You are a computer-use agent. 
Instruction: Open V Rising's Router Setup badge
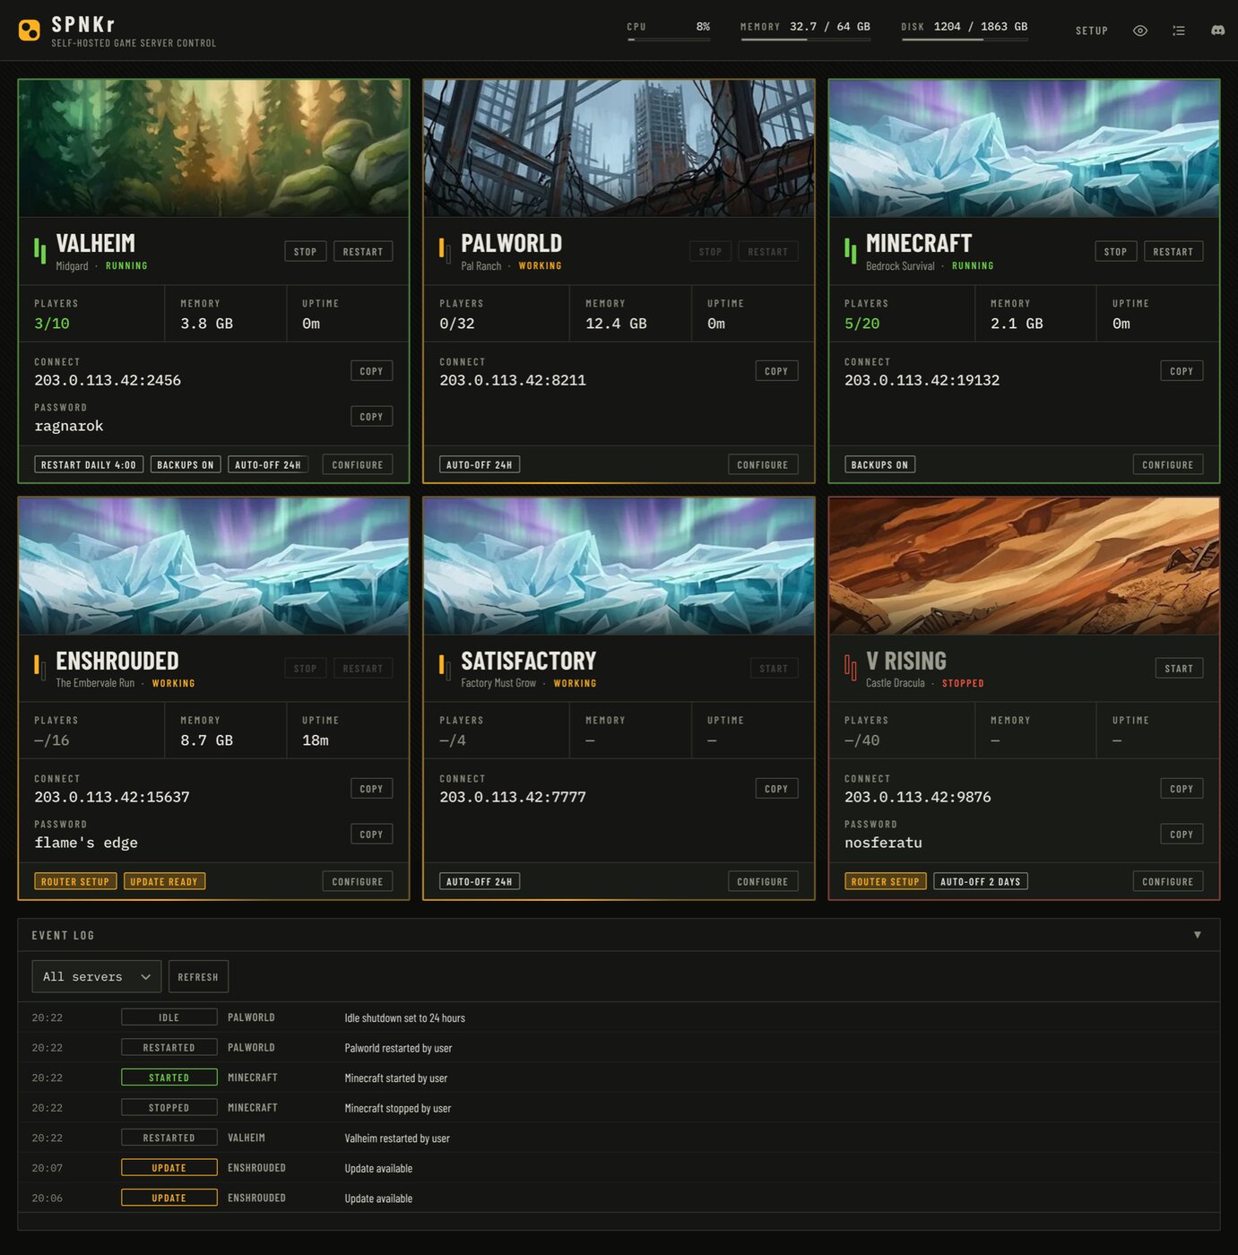coord(886,882)
